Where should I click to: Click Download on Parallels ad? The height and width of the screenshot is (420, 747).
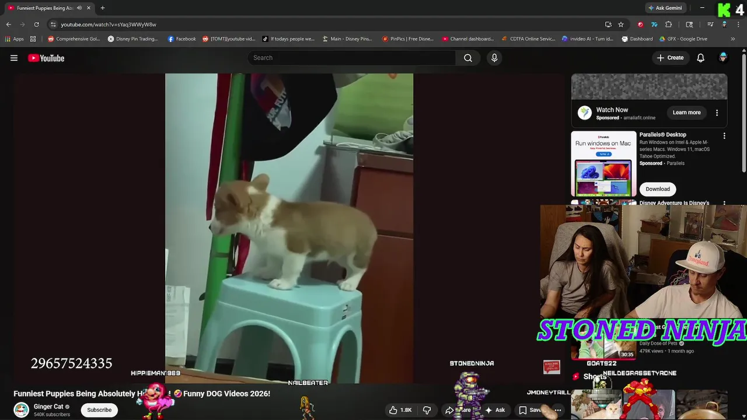[658, 189]
